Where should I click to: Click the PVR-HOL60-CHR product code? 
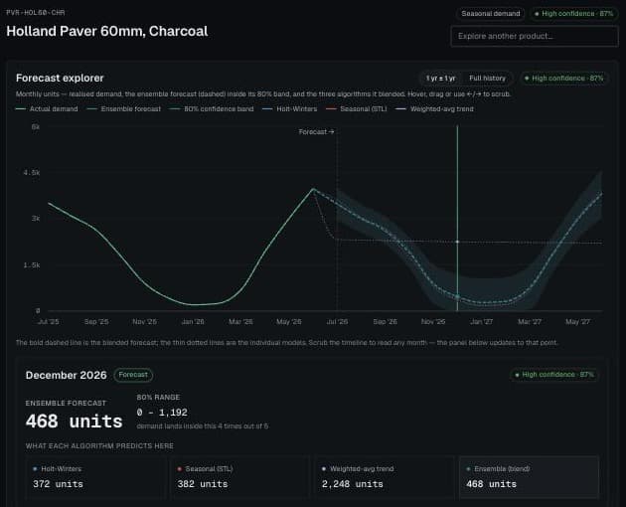coord(36,13)
